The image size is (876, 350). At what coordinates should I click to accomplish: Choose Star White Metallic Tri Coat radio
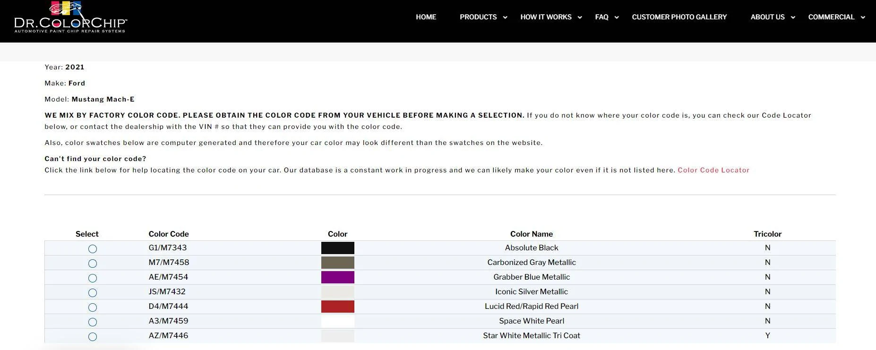93,337
